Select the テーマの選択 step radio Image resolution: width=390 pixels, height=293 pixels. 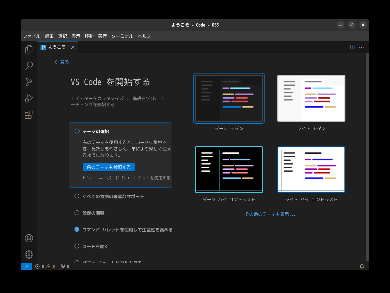pos(77,131)
